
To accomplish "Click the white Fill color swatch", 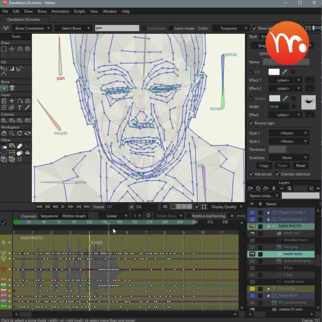I will click(x=274, y=72).
